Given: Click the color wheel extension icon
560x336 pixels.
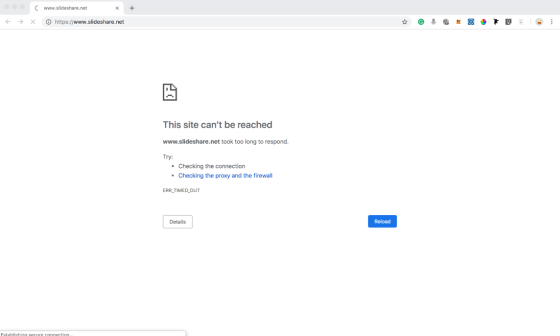Looking at the screenshot, I should coord(483,22).
